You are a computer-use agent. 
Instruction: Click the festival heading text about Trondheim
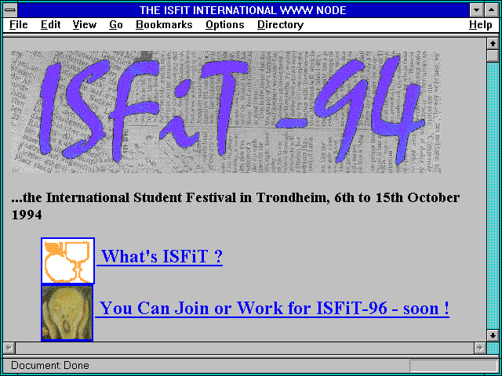(235, 206)
